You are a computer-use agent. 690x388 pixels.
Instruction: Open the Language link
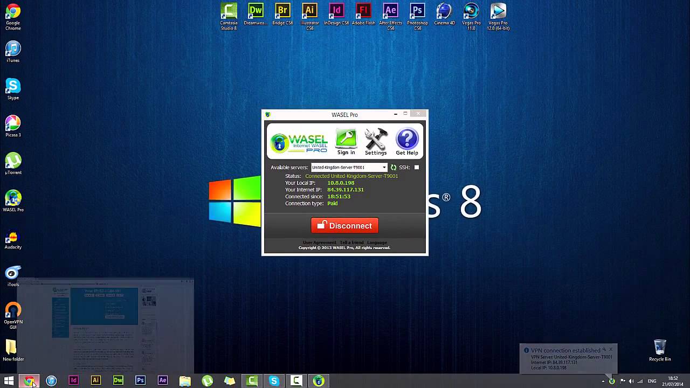(377, 242)
